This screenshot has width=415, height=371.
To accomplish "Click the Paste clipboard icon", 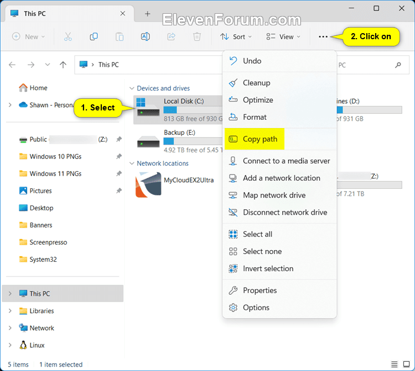I will pos(120,36).
